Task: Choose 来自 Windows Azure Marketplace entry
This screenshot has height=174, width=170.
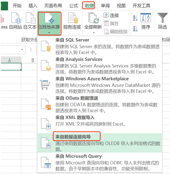Action: click(100, 85)
